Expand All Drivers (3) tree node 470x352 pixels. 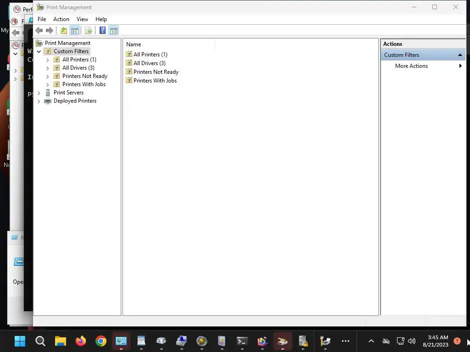point(47,68)
